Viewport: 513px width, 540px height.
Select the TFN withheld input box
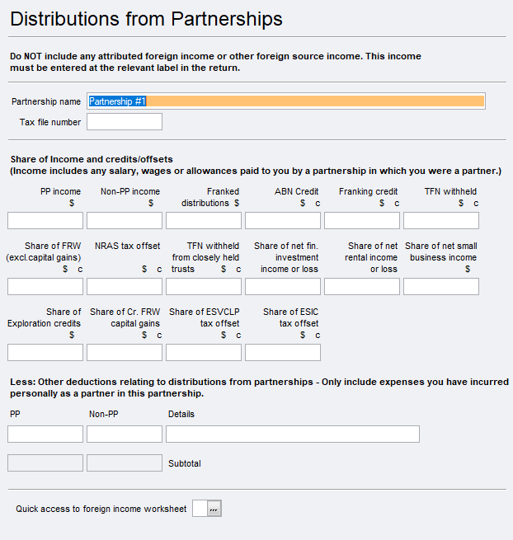pos(441,221)
